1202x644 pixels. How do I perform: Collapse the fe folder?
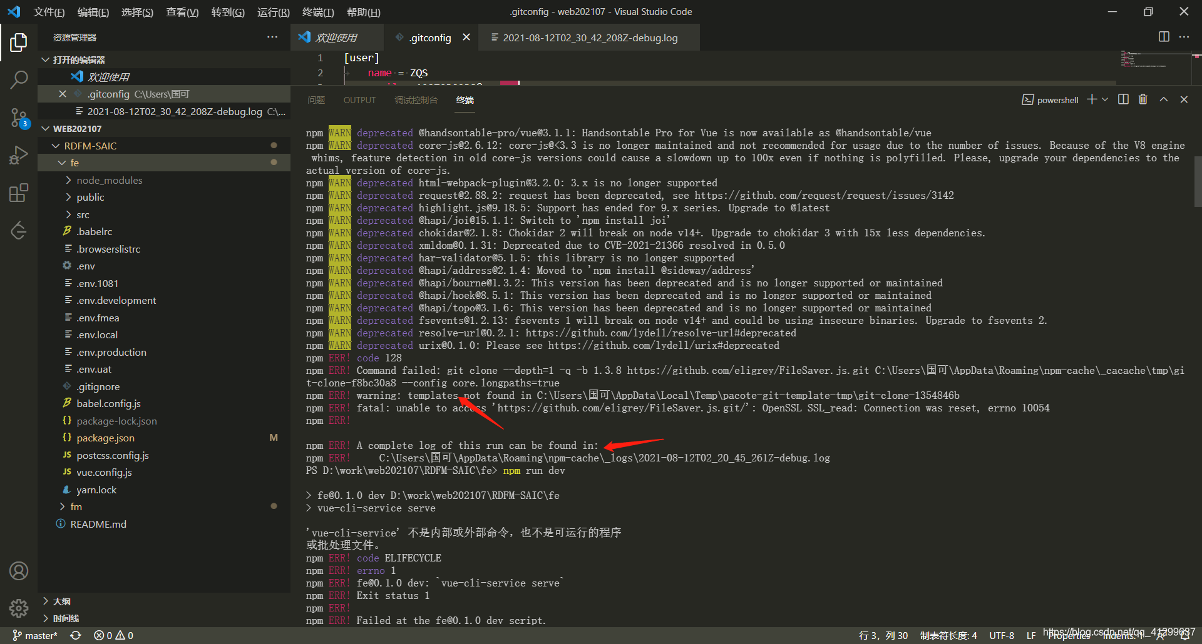(x=164, y=163)
